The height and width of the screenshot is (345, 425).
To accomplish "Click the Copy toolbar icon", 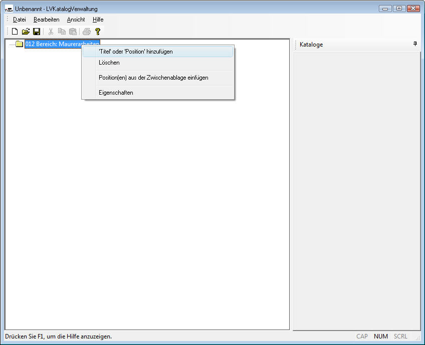I will 62,32.
